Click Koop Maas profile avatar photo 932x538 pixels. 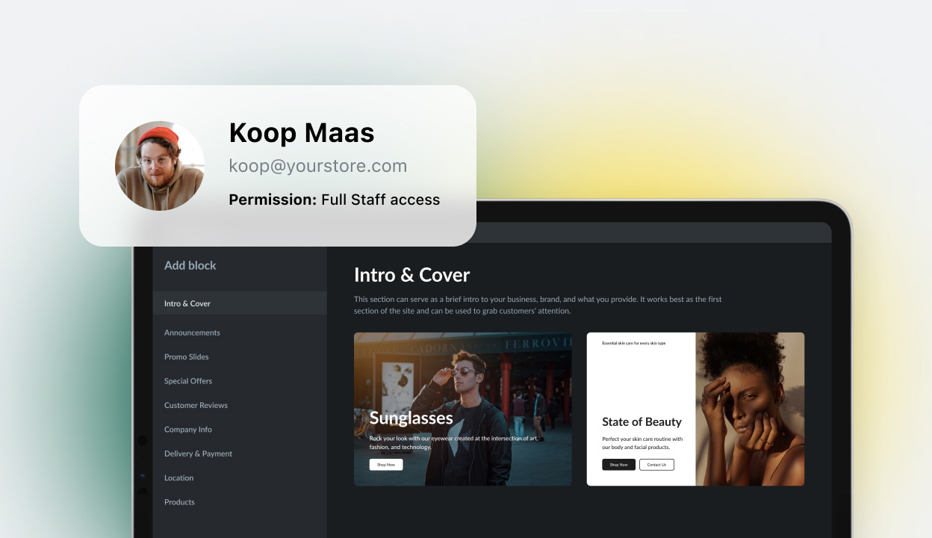160,166
